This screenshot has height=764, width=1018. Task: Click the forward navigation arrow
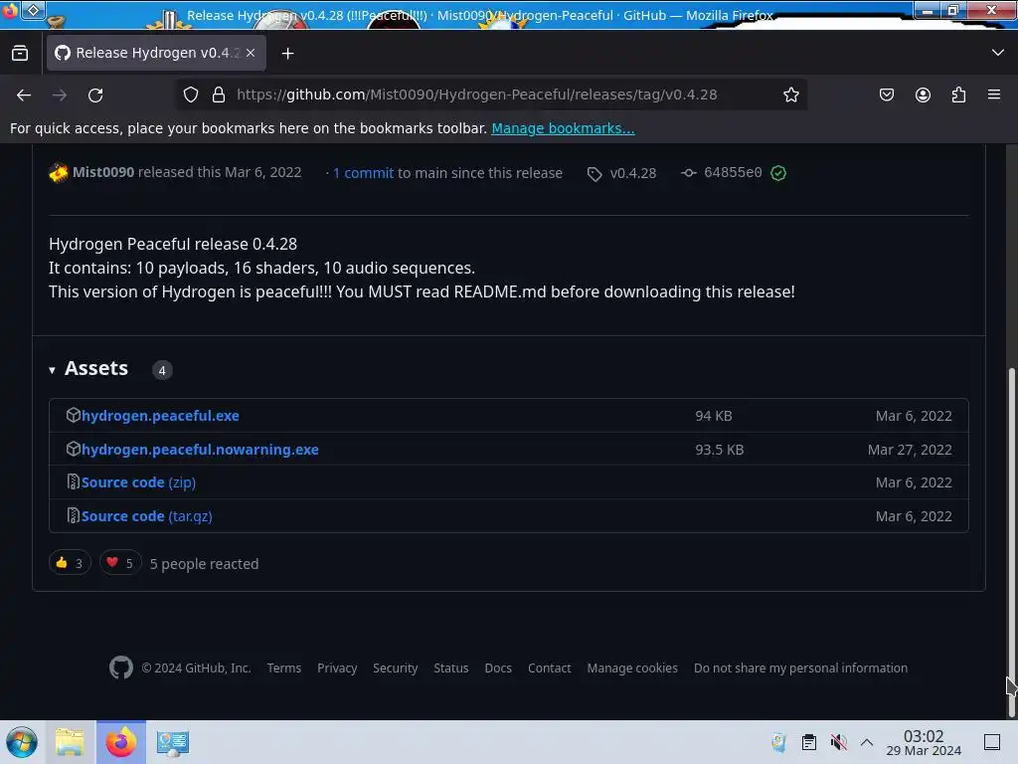click(x=60, y=95)
